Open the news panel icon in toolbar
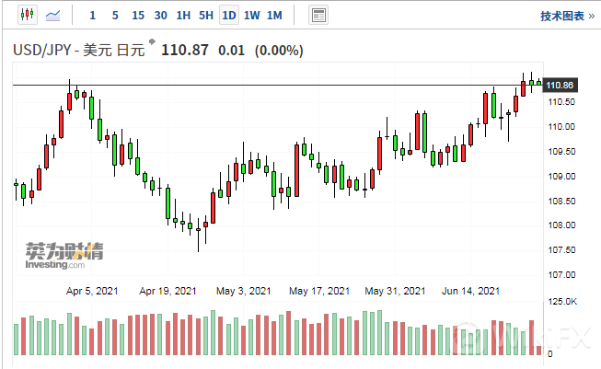 click(318, 15)
